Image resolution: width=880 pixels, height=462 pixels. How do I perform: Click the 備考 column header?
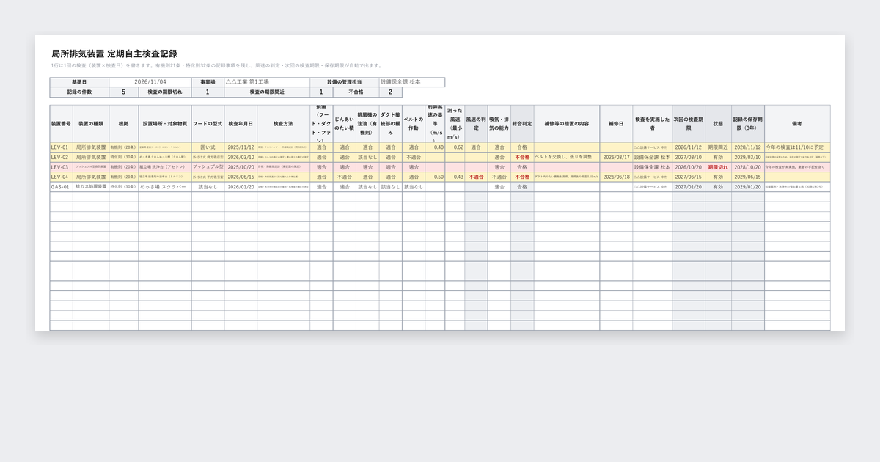tap(797, 124)
